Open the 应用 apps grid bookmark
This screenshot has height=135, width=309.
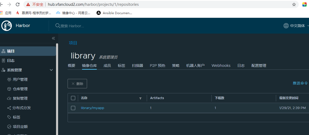click(x=6, y=13)
